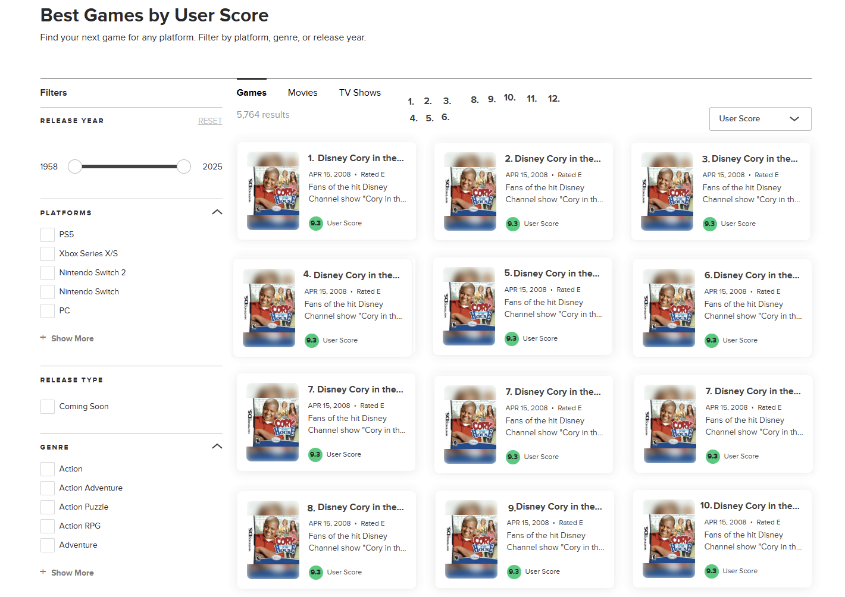845x597 pixels.
Task: Open the TV Shows tab
Action: pos(360,93)
